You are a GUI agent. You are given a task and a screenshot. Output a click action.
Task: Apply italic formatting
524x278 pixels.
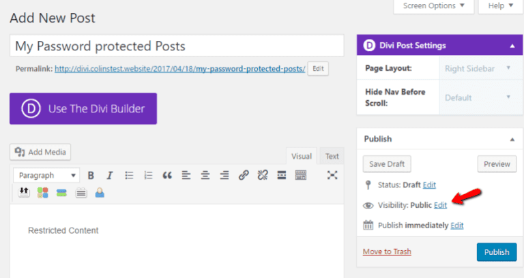pos(110,175)
